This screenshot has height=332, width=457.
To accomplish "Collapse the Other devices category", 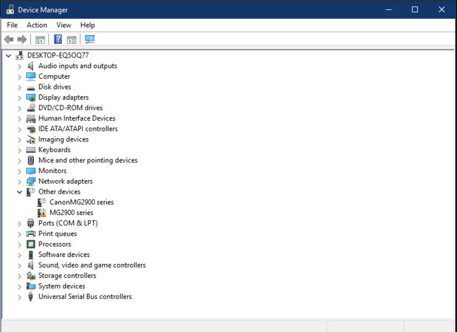I will pyautogui.click(x=19, y=192).
